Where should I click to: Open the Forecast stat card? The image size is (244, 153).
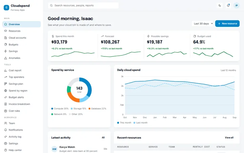pyautogui.click(x=121, y=46)
